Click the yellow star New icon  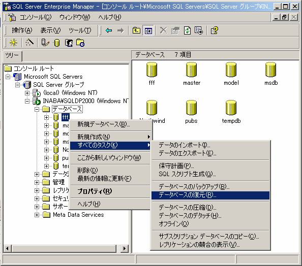point(14,43)
